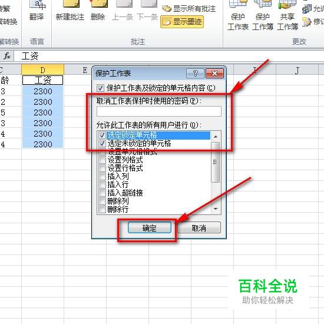The width and height of the screenshot is (324, 324).
Task: Select column J header
Action: [297, 70]
